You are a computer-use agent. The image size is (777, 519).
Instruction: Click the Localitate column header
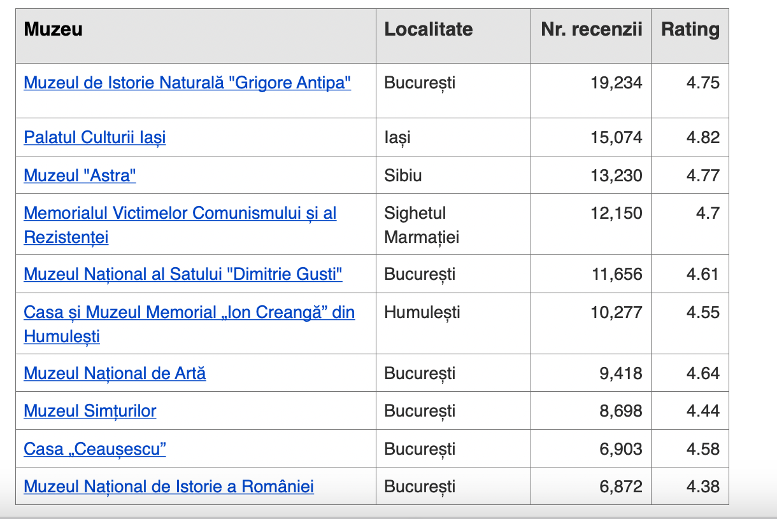tap(429, 29)
